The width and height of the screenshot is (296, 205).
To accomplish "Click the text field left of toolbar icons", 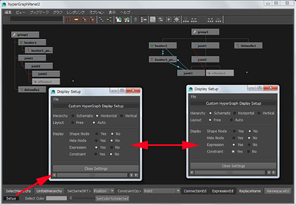I will click(36, 19).
